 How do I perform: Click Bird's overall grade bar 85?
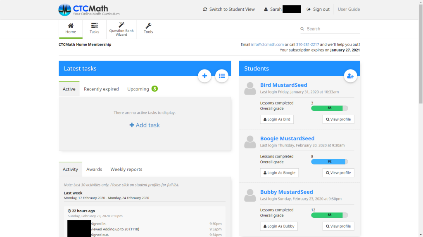coord(329,108)
